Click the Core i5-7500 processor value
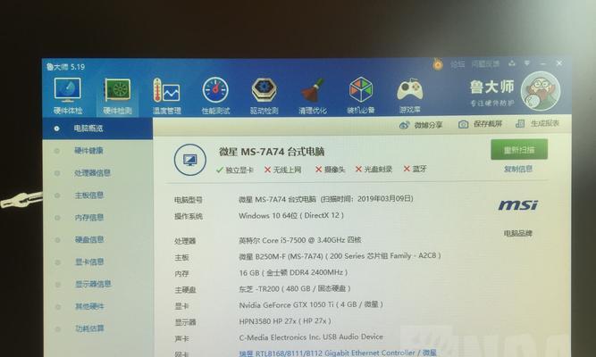The height and width of the screenshot is (357, 596). 300,240
